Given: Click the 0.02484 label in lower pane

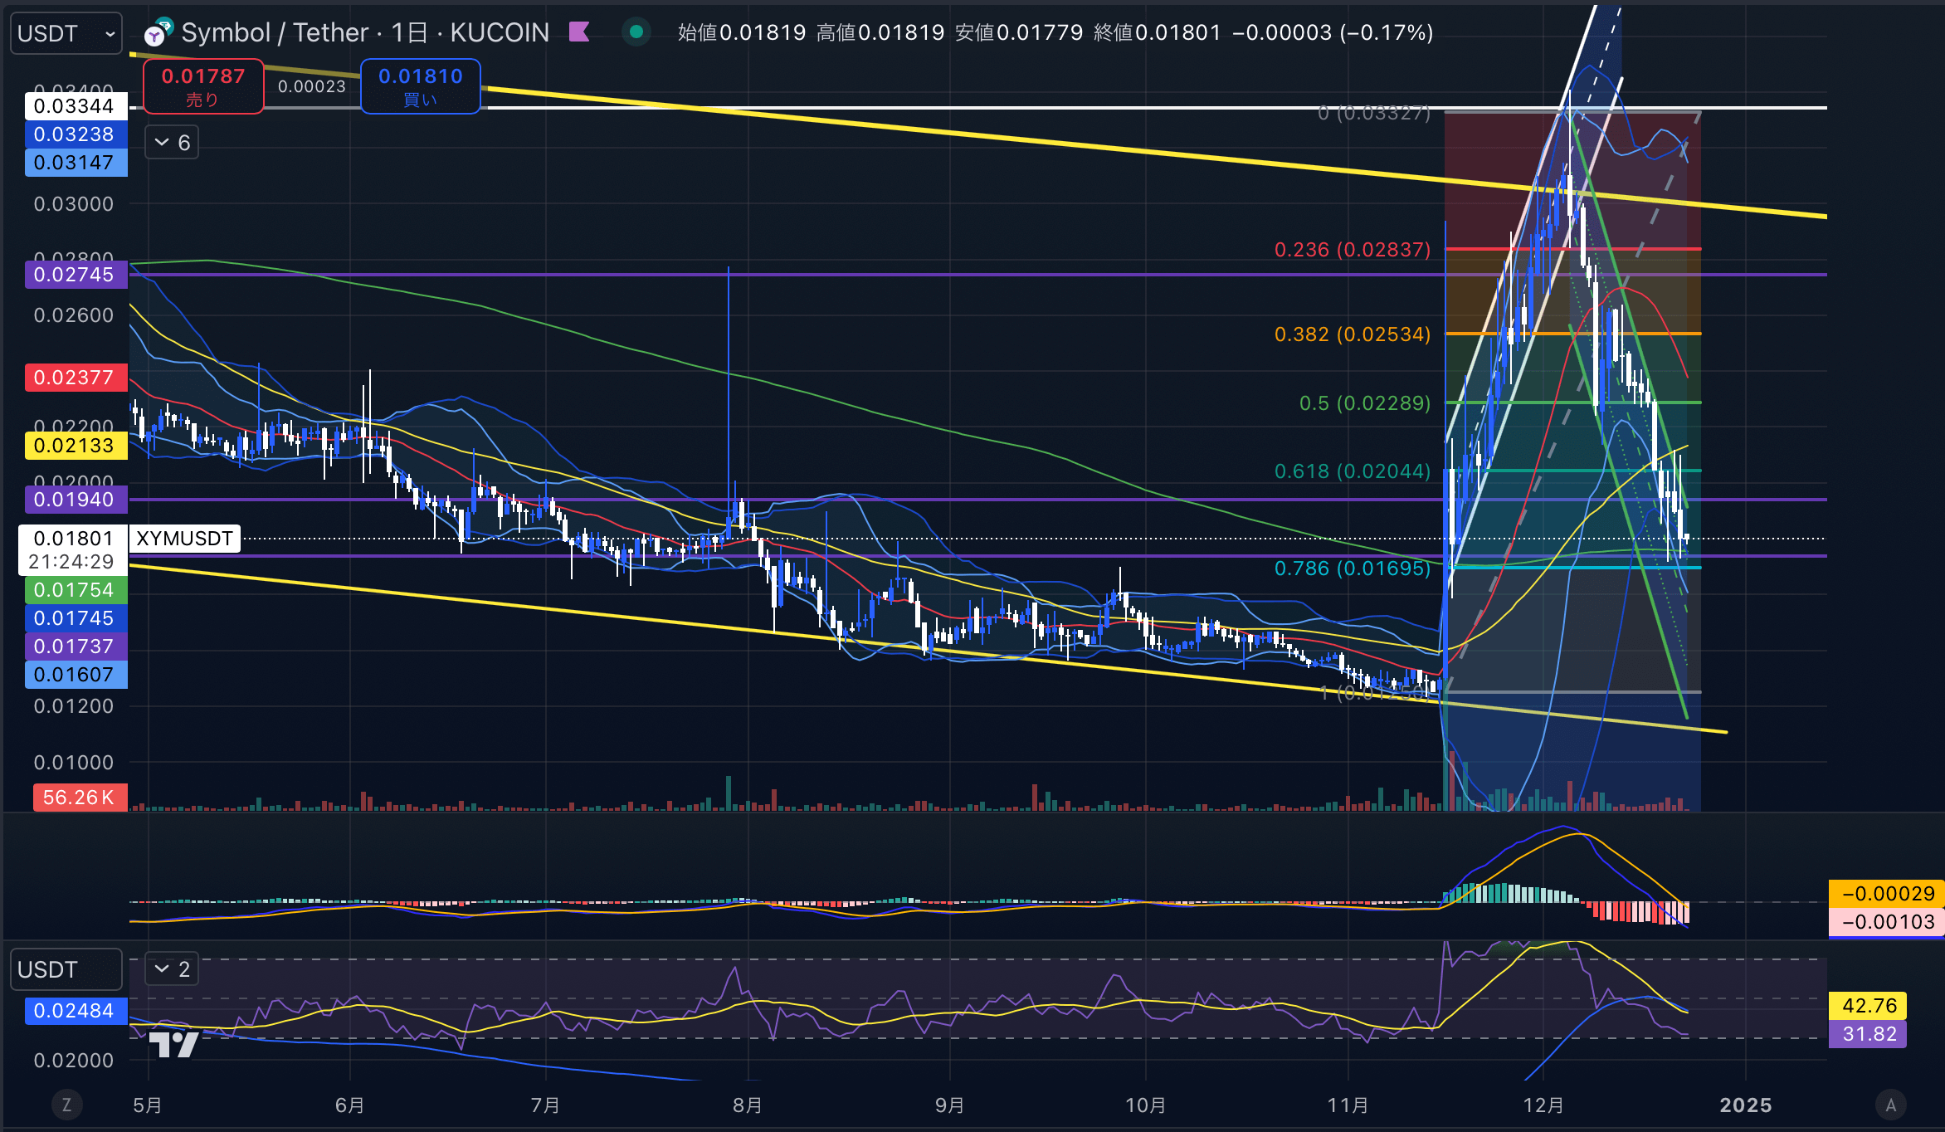Looking at the screenshot, I should pyautogui.click(x=76, y=1011).
